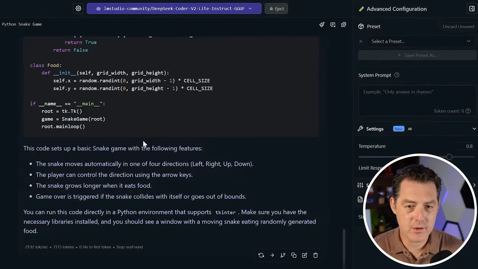
Task: Clear the selected preset with X icon
Action: click(361, 41)
